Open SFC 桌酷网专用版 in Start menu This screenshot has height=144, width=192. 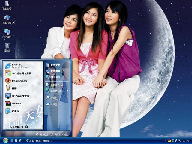pyautogui.click(x=23, y=73)
